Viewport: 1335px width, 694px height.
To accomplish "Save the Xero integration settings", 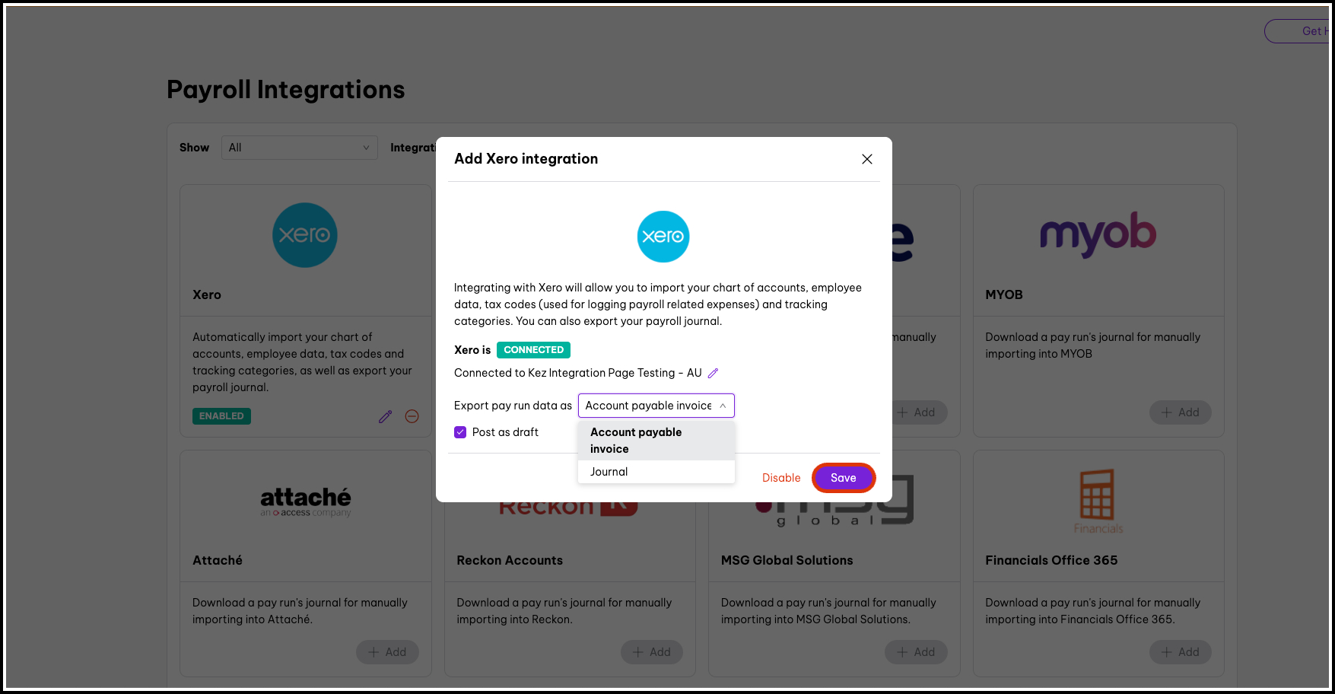I will (843, 478).
